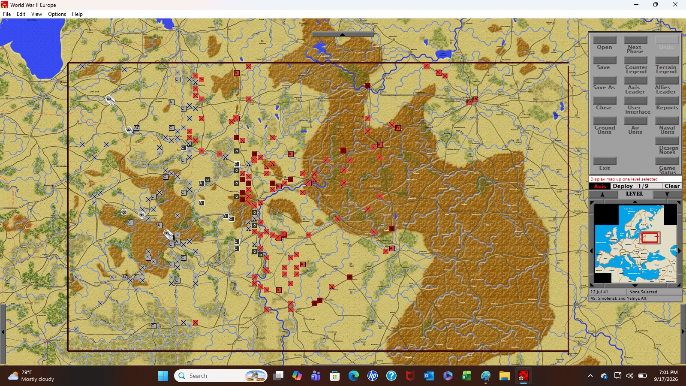Open the Air Units list

click(635, 125)
